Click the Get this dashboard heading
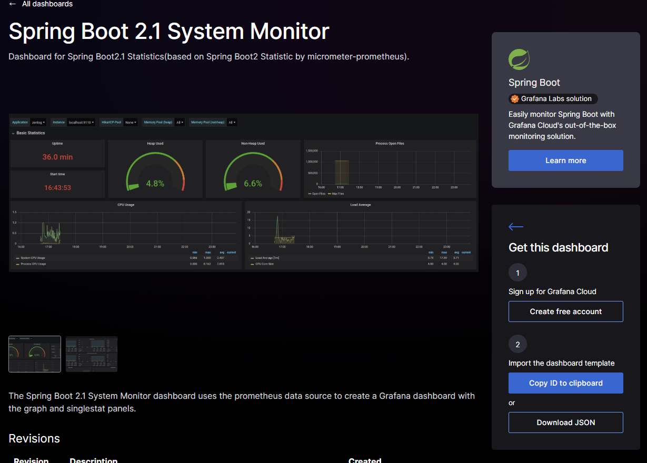647x463 pixels. 559,247
